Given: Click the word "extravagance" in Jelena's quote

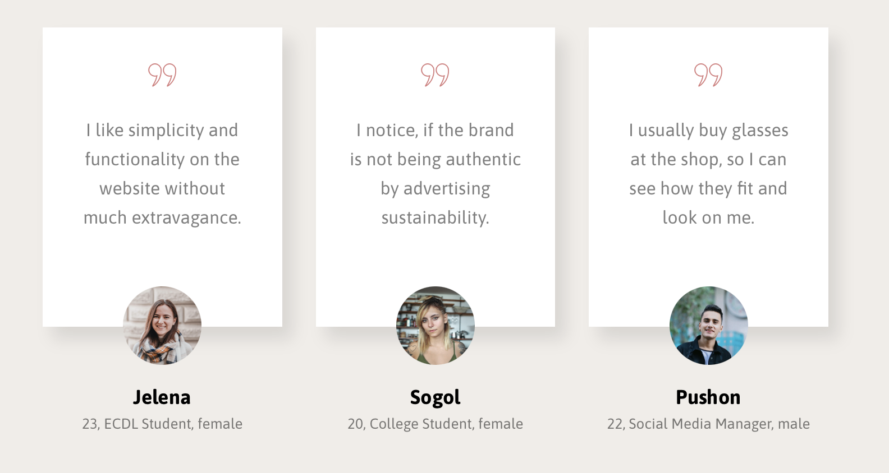Looking at the screenshot, I should pyautogui.click(x=186, y=217).
